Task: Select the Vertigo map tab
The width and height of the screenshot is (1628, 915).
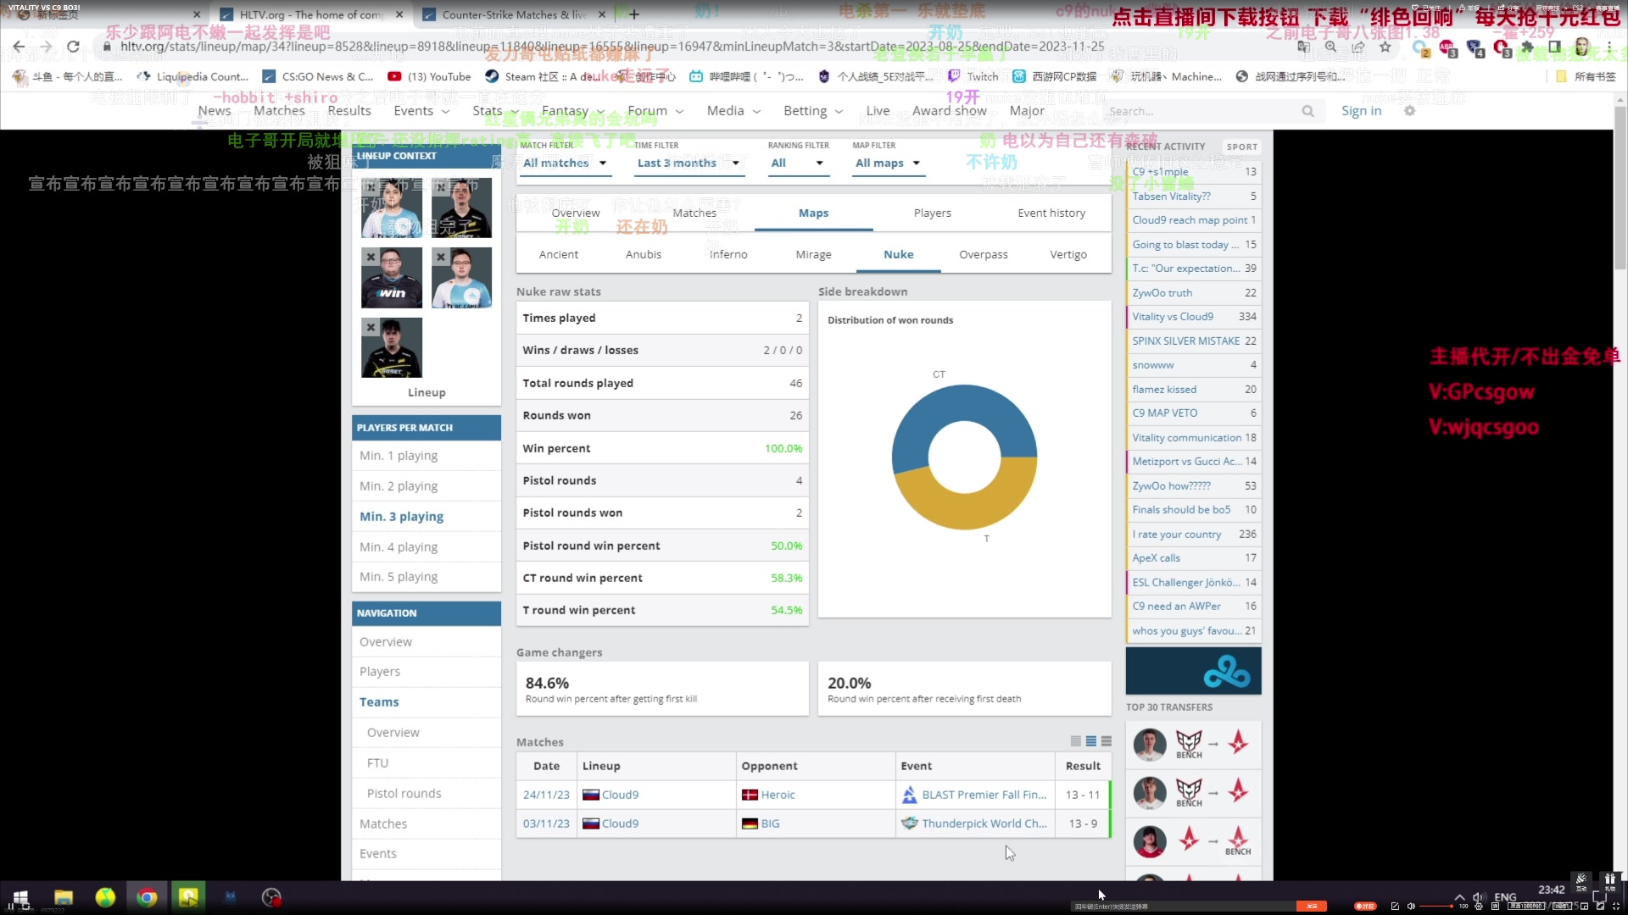Action: tap(1068, 254)
